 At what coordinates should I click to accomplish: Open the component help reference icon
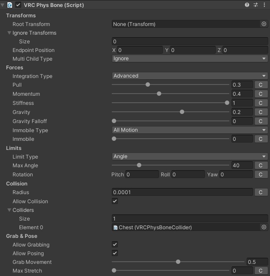(x=247, y=5)
